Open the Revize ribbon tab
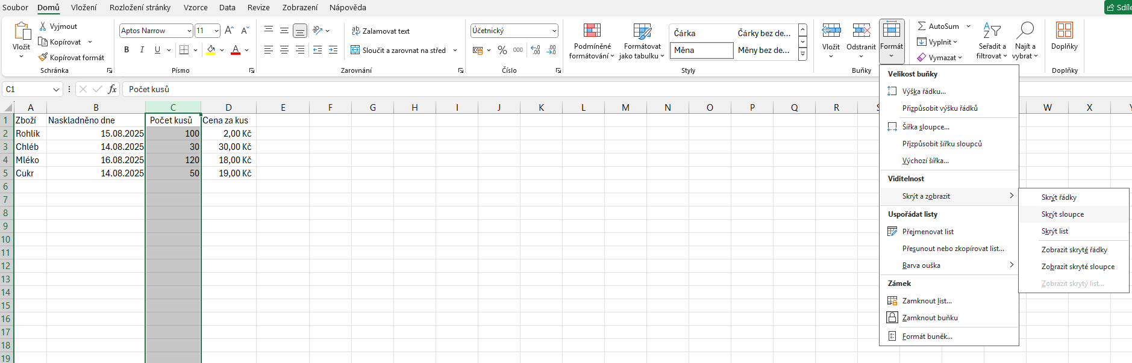The image size is (1132, 363). coord(258,7)
